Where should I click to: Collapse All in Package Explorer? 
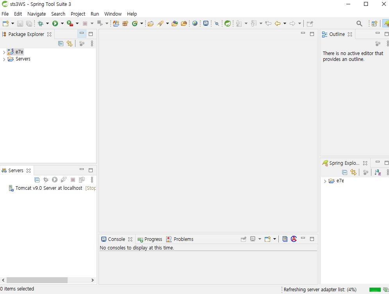pos(61,44)
